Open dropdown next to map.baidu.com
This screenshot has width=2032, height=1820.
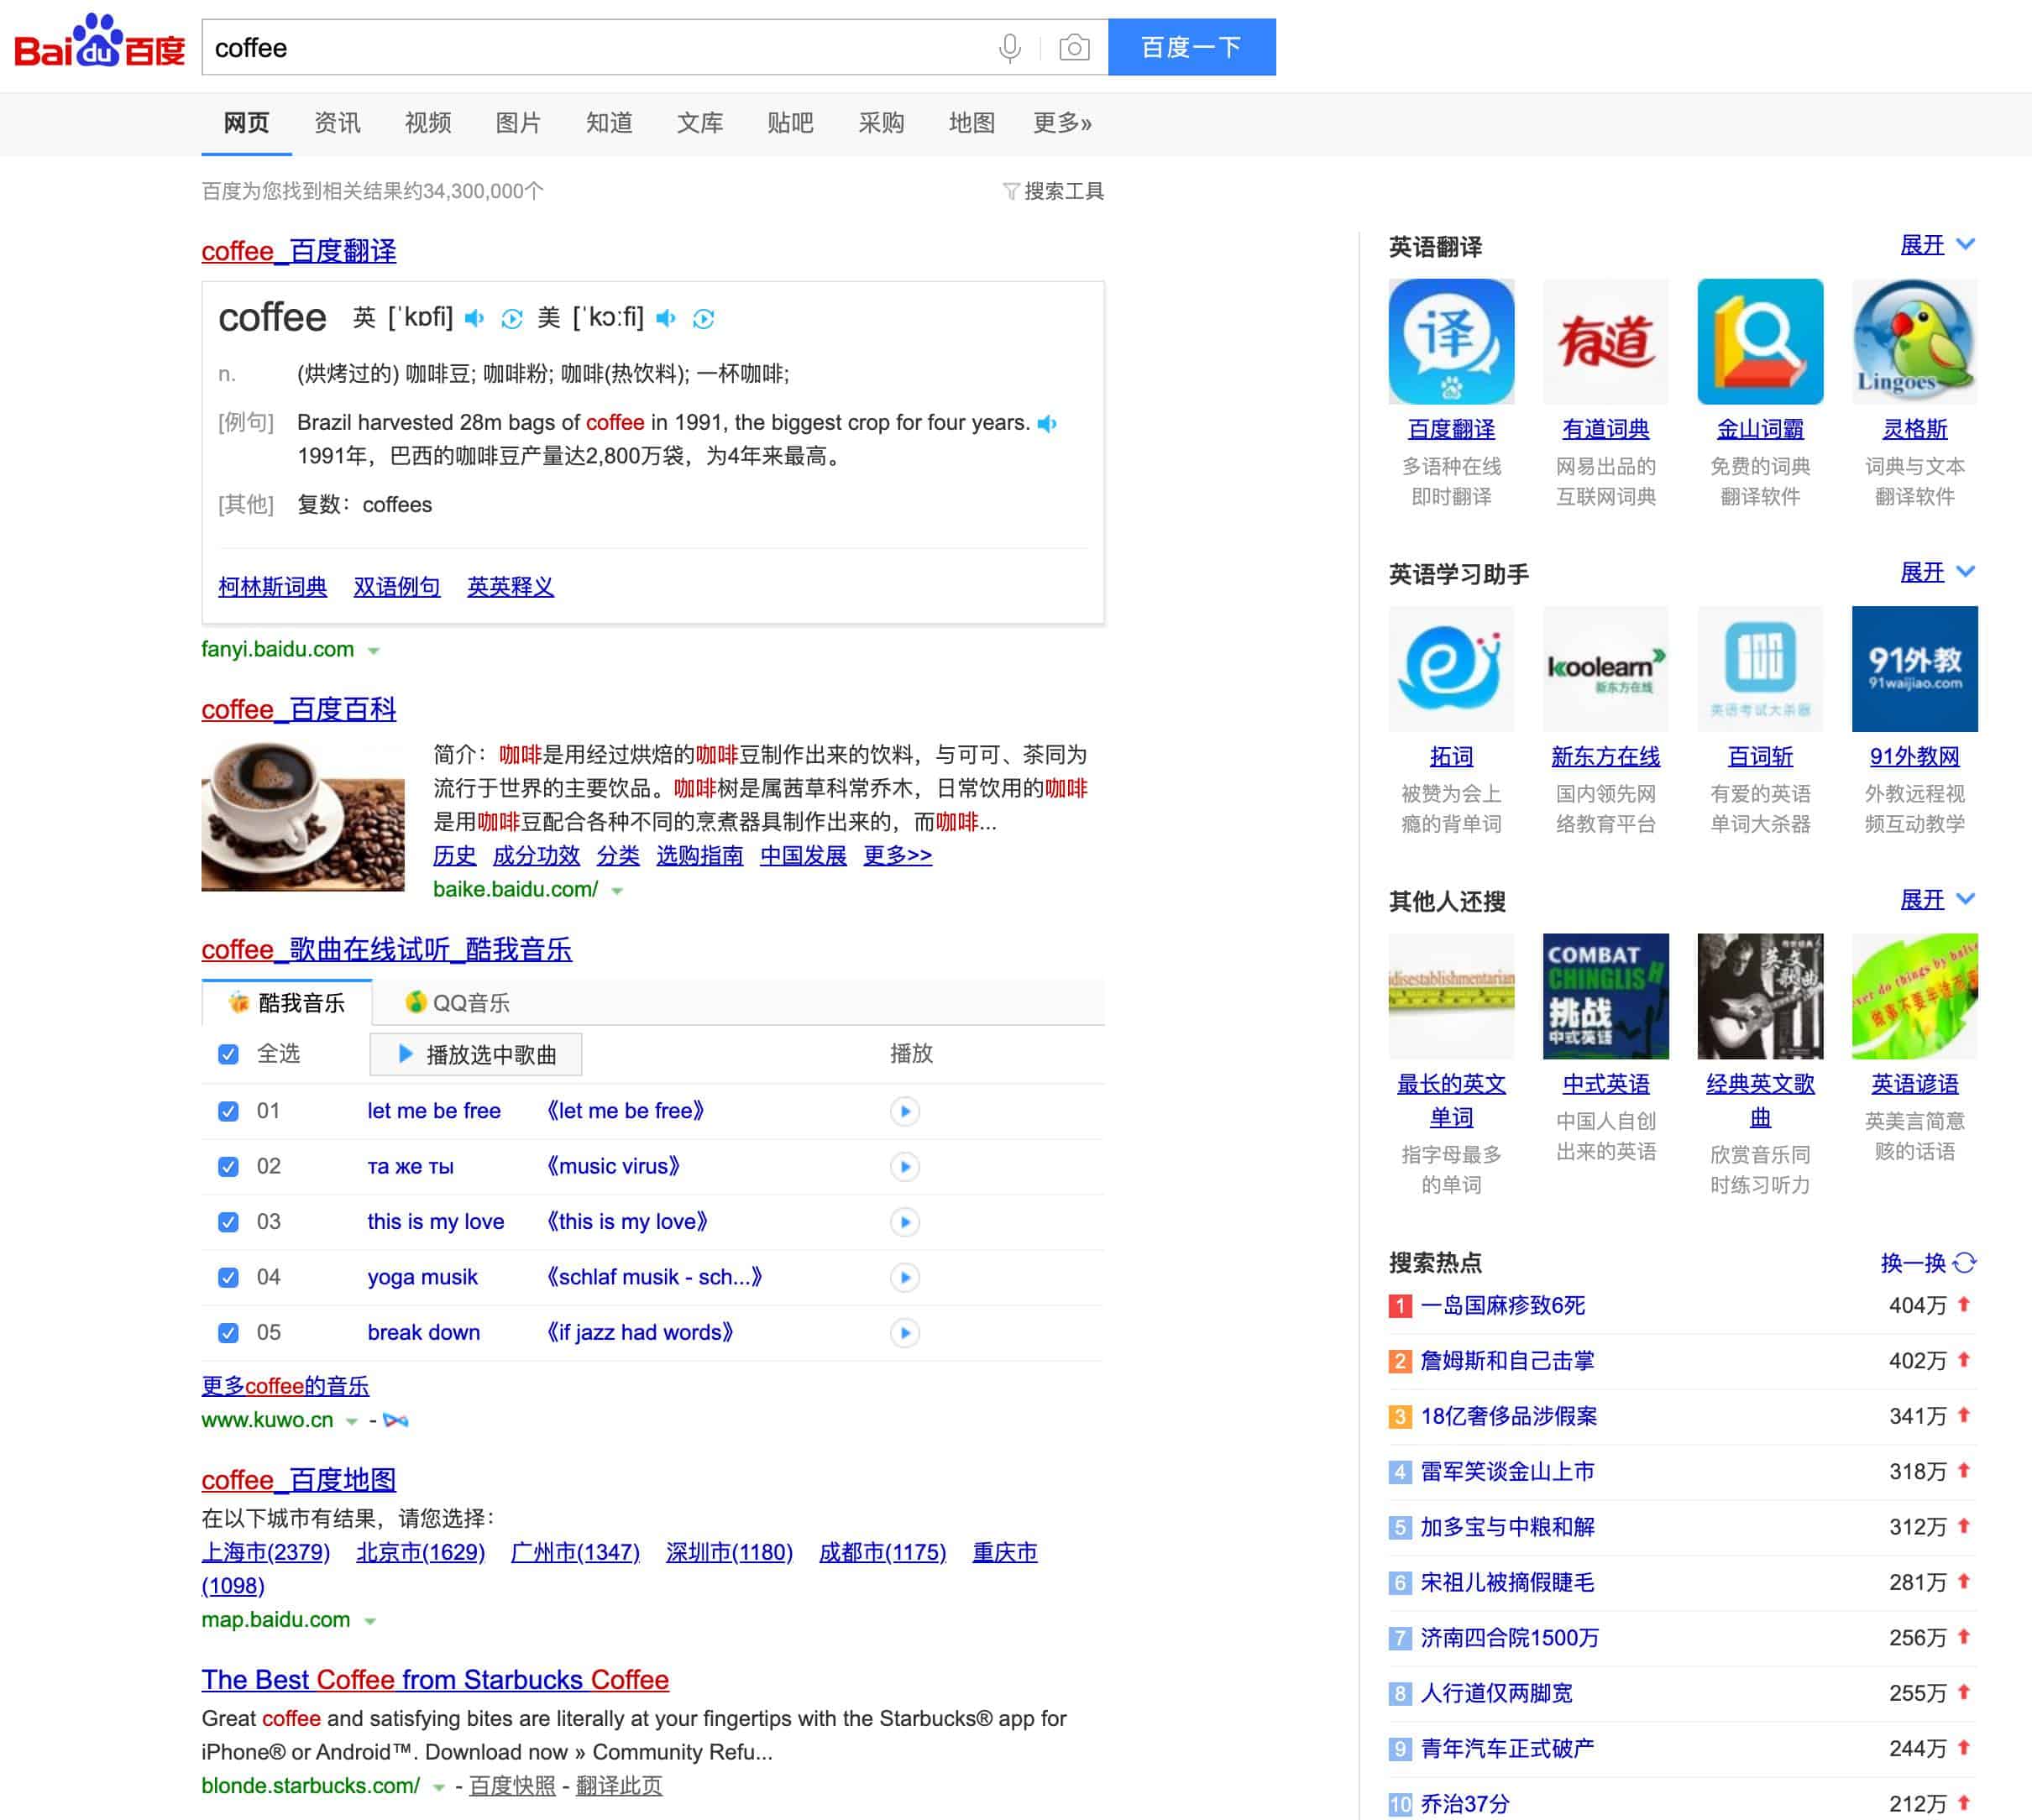(370, 1621)
